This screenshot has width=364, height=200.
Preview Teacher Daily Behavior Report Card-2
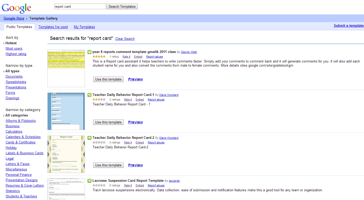(135, 165)
